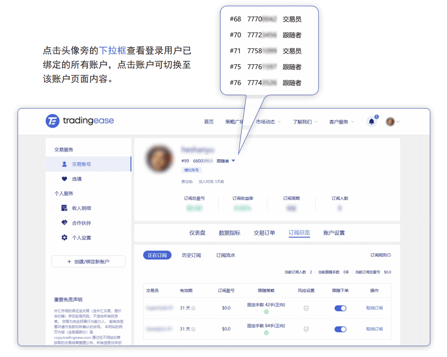The width and height of the screenshot is (447, 357).
Task: Toggle 跟随下单 switch in second row
Action: [340, 329]
